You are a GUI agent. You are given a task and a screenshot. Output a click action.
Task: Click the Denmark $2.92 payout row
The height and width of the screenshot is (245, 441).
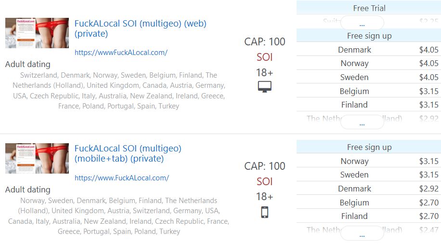tap(369, 189)
